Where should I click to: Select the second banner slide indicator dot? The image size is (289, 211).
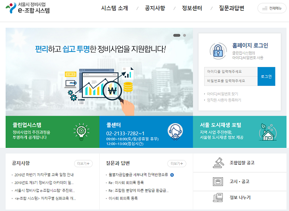[x=184, y=35]
